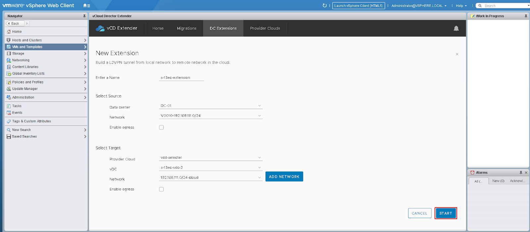The height and width of the screenshot is (232, 530).
Task: Click the vSphere home menu icon
Action: (x=86, y=6)
